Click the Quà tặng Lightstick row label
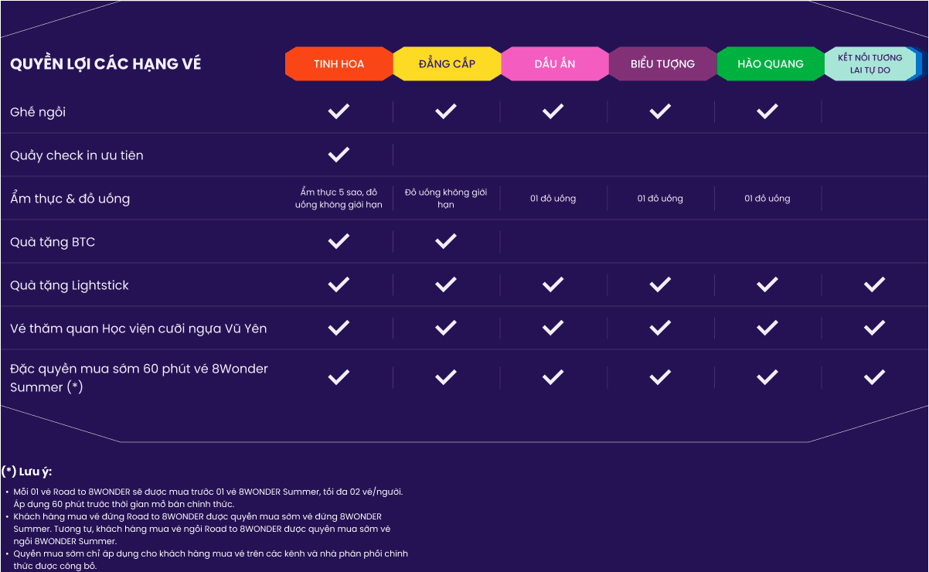Viewport: 929px width, 572px height. tap(70, 285)
